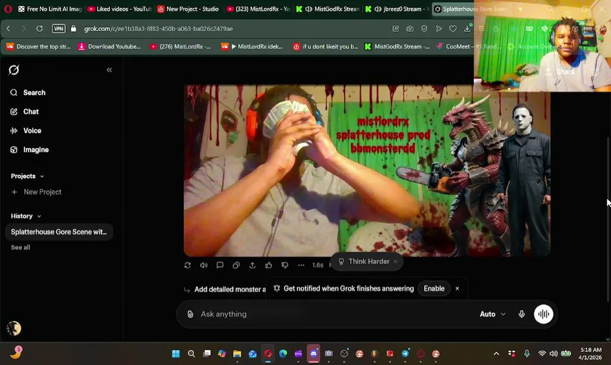The height and width of the screenshot is (365, 611).
Task: Show hidden system tray icons
Action: (496, 354)
